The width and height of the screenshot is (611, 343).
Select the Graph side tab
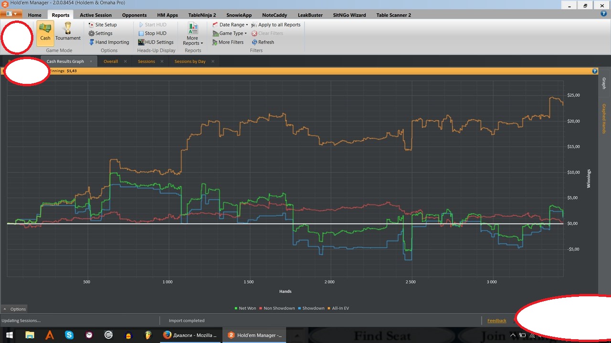point(604,83)
